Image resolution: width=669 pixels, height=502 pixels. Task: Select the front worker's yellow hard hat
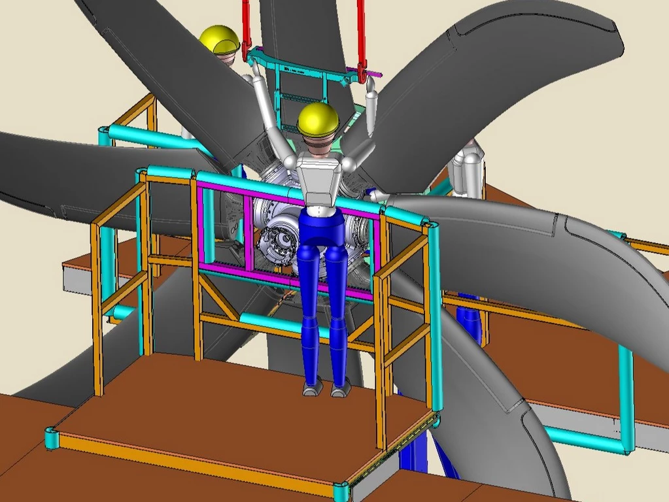[x=318, y=118]
